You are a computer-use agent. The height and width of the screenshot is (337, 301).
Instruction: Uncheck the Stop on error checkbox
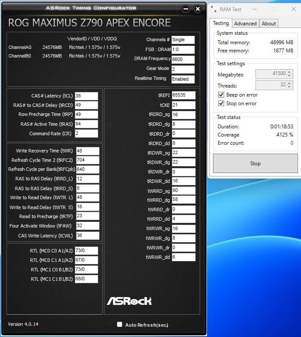221,103
